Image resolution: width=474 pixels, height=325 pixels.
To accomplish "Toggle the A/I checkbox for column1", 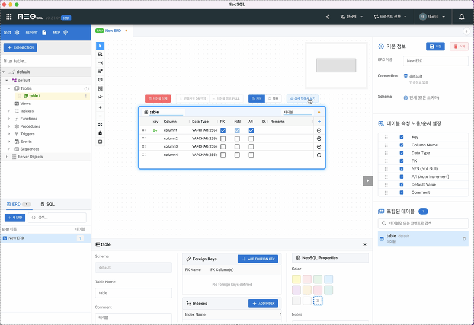I will (251, 130).
